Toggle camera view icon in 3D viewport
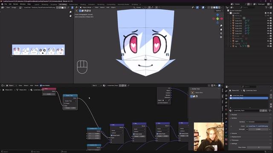273x153 pixels. coord(221,33)
